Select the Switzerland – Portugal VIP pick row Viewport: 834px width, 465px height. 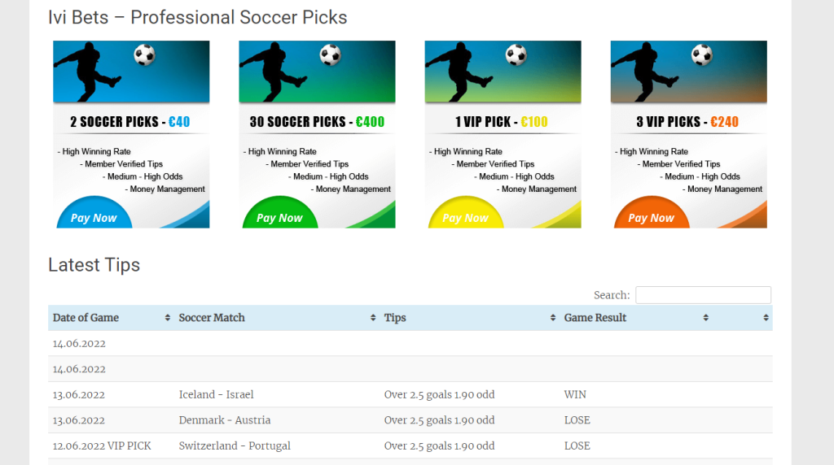tap(410, 445)
